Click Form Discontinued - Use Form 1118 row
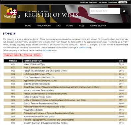Image resolution: width=131 pixels, height=125 pixels. (39, 77)
